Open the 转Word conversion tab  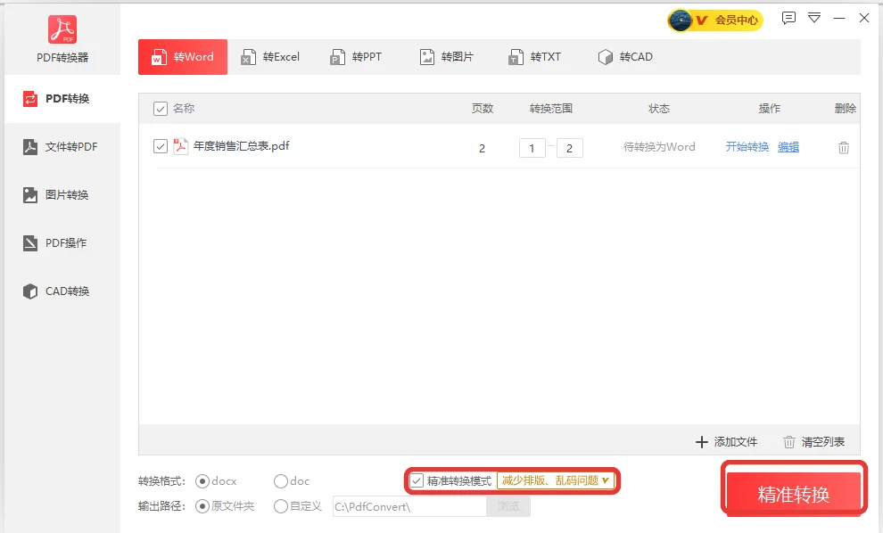[183, 57]
